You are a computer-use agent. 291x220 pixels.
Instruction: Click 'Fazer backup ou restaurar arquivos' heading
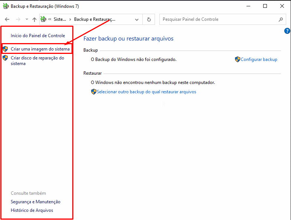[128, 39]
